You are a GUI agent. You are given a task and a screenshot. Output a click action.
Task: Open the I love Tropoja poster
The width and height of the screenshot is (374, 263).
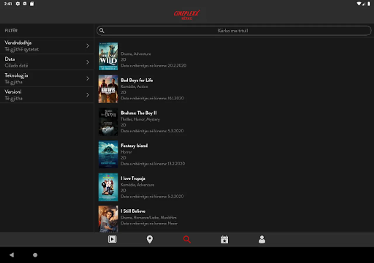[x=108, y=187]
